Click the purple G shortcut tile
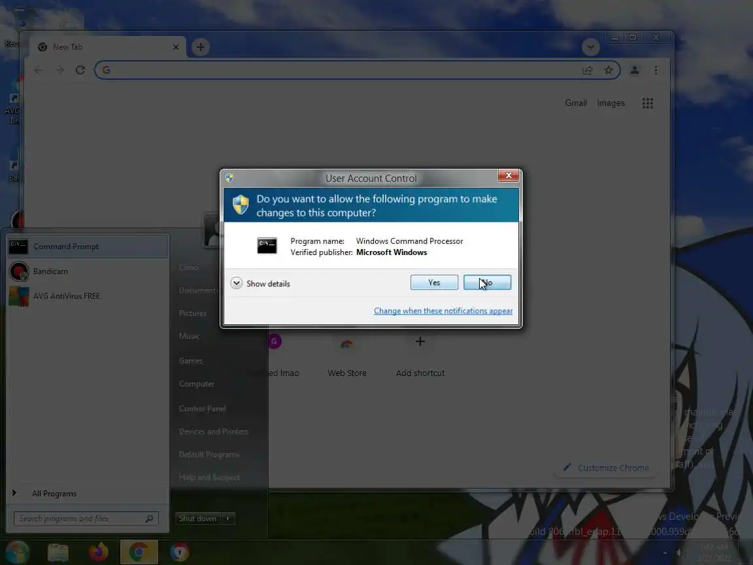Viewport: 753px width, 565px height. point(275,341)
